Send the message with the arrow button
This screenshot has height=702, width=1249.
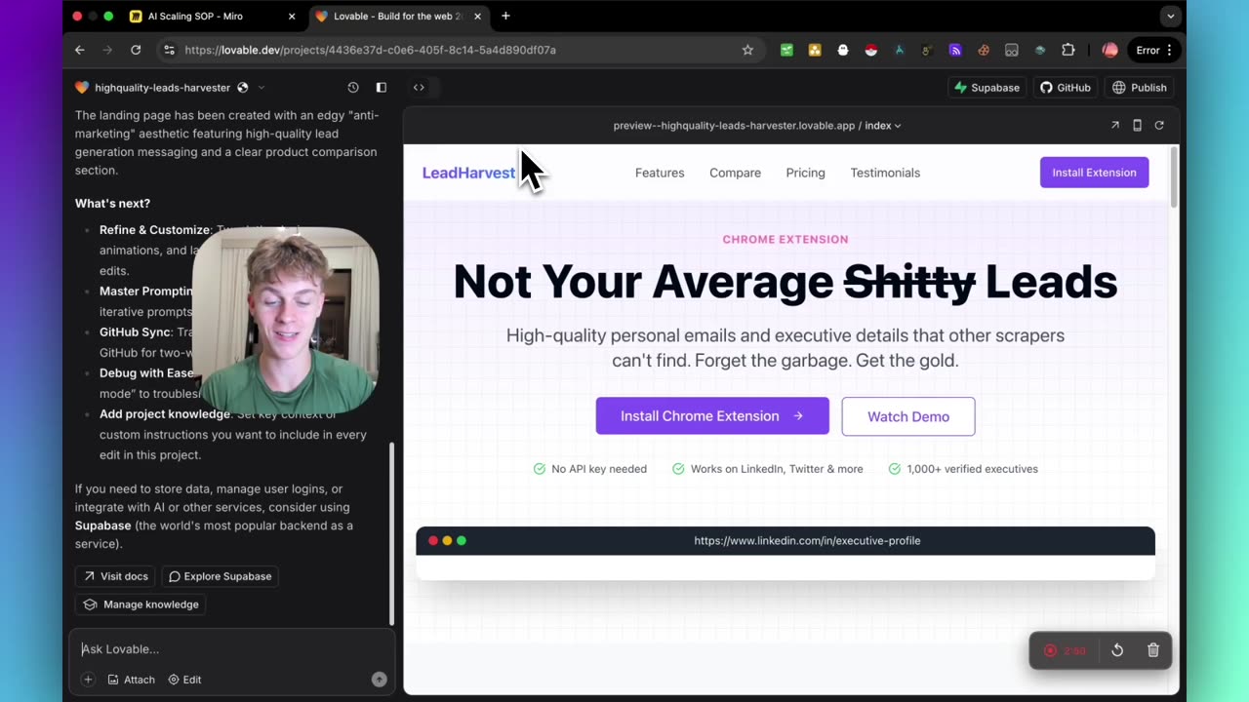pos(380,680)
